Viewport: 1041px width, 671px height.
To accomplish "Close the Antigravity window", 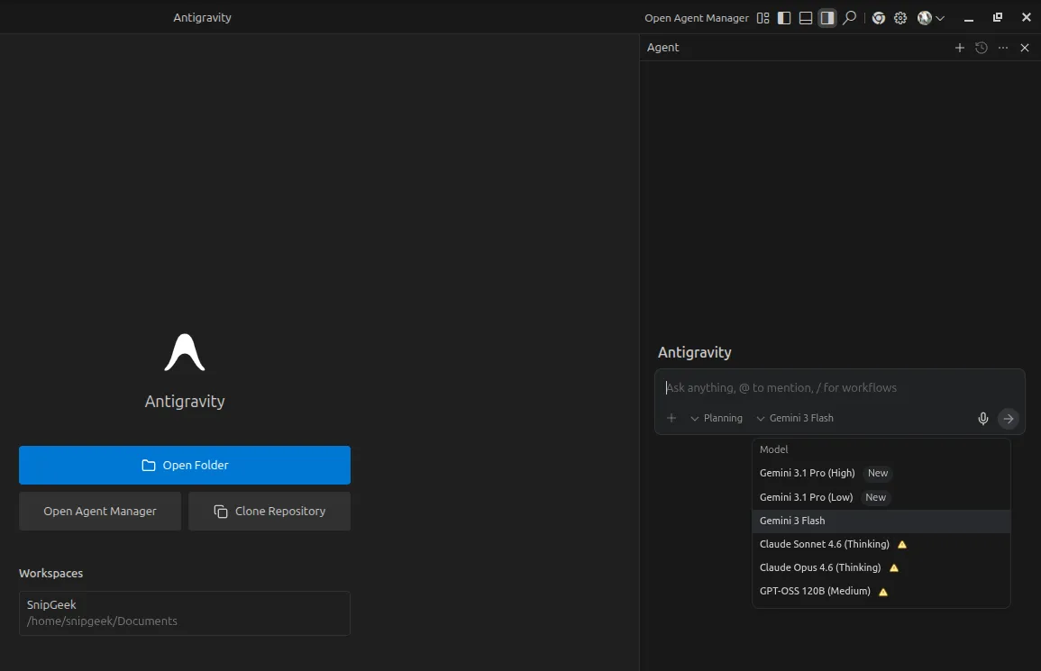I will pos(1026,18).
